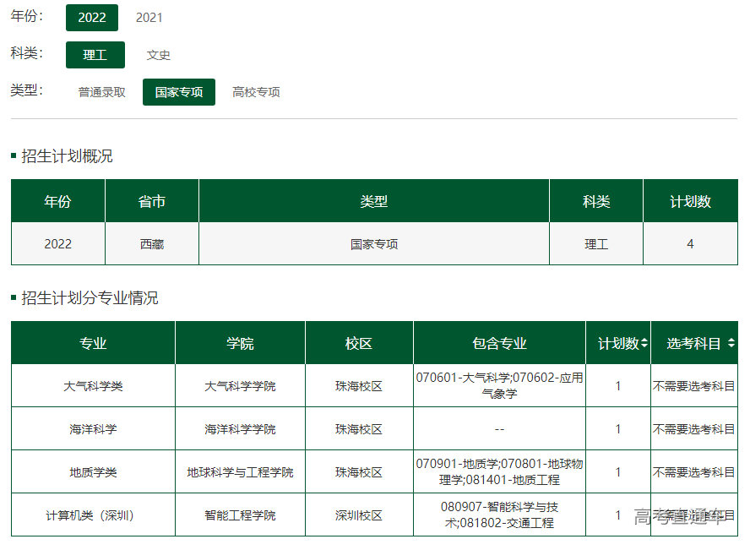The width and height of the screenshot is (750, 550).
Task: Switch year filter to 2021
Action: click(149, 18)
